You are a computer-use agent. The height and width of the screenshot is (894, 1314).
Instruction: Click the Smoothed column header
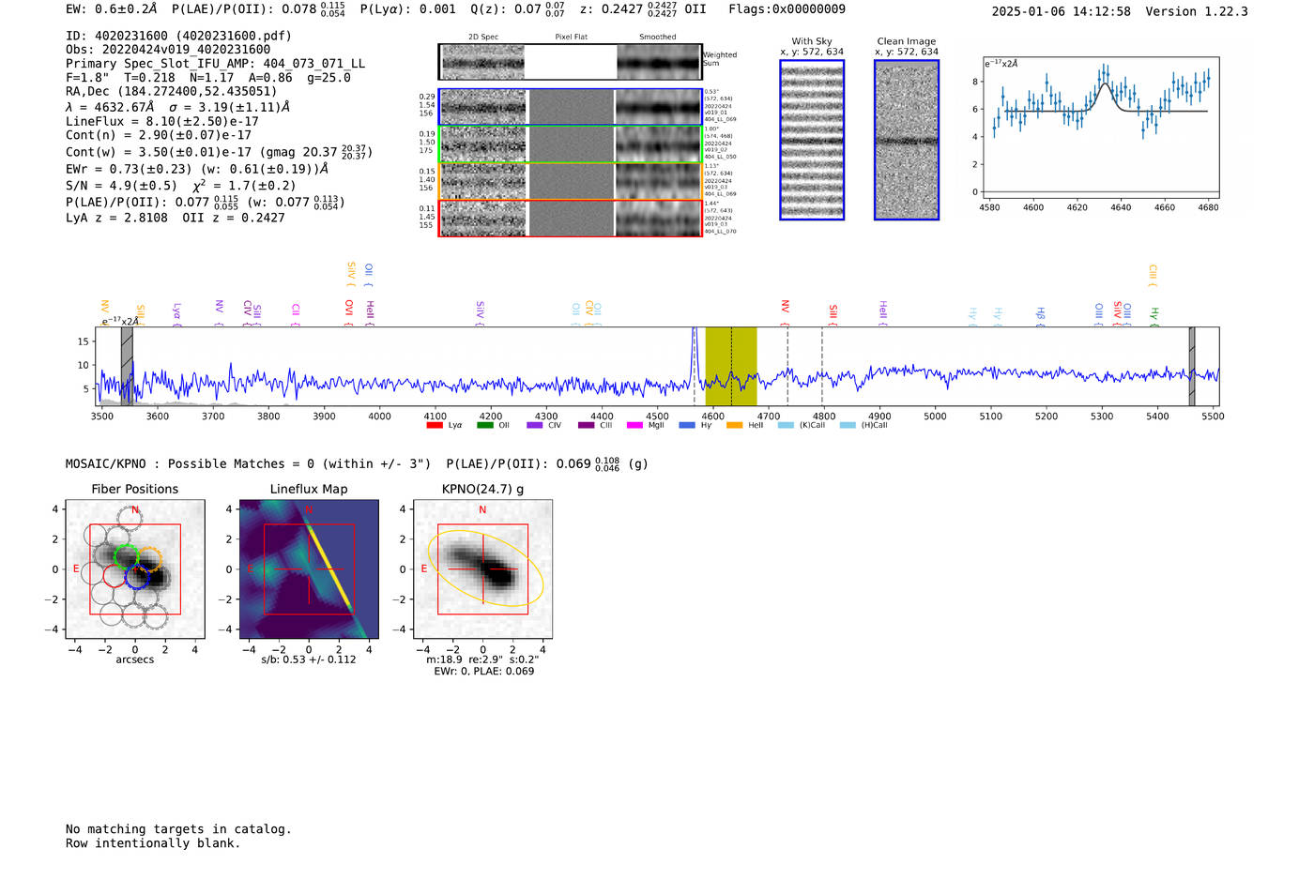[x=657, y=38]
